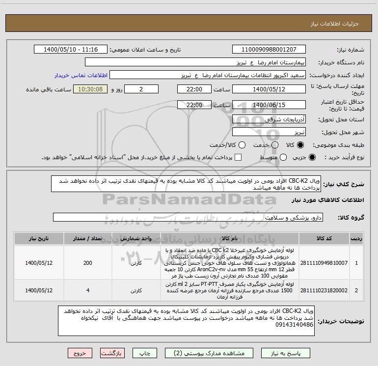The width and height of the screenshot is (378, 366).
Task: Select the جزیی purchase type radio
Action: click(312, 157)
